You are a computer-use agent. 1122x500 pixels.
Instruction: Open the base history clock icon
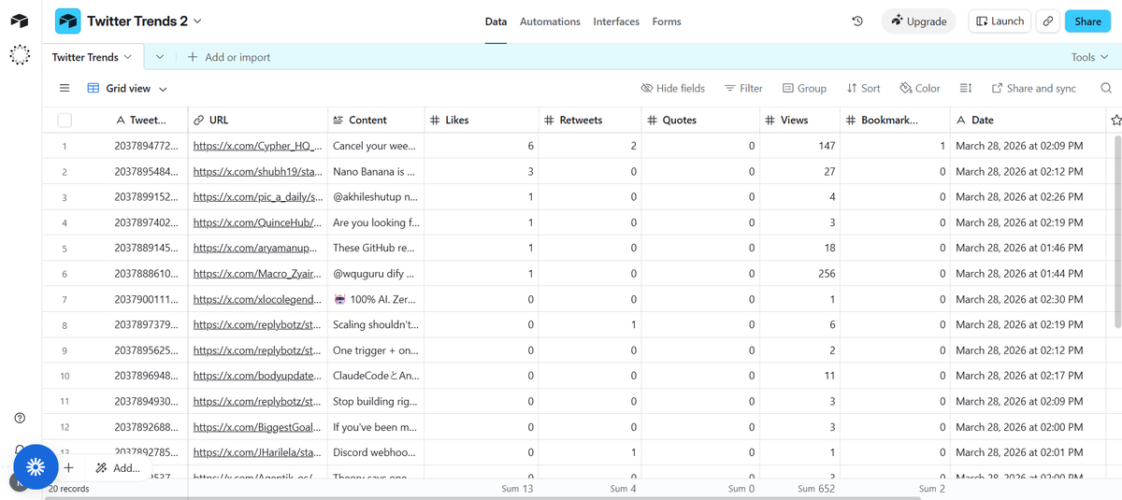coord(856,21)
